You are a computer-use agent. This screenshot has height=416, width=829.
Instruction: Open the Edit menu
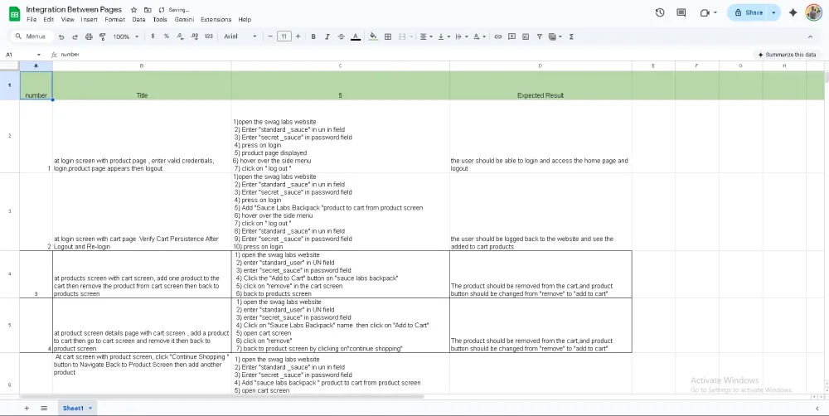point(49,20)
